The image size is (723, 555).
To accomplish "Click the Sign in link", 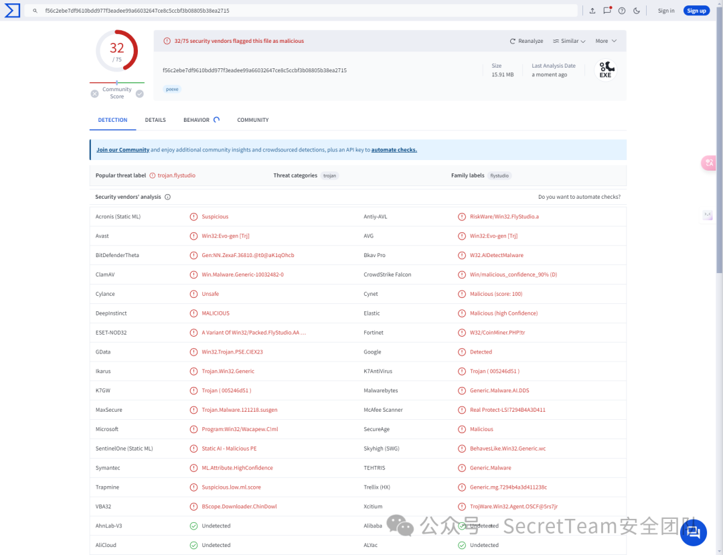I will click(x=666, y=11).
